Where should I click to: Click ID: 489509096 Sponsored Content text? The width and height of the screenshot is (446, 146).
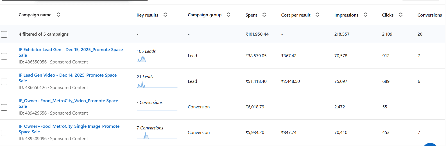pos(53,139)
